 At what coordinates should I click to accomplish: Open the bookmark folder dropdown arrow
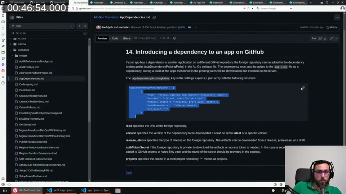[x=252, y=8]
